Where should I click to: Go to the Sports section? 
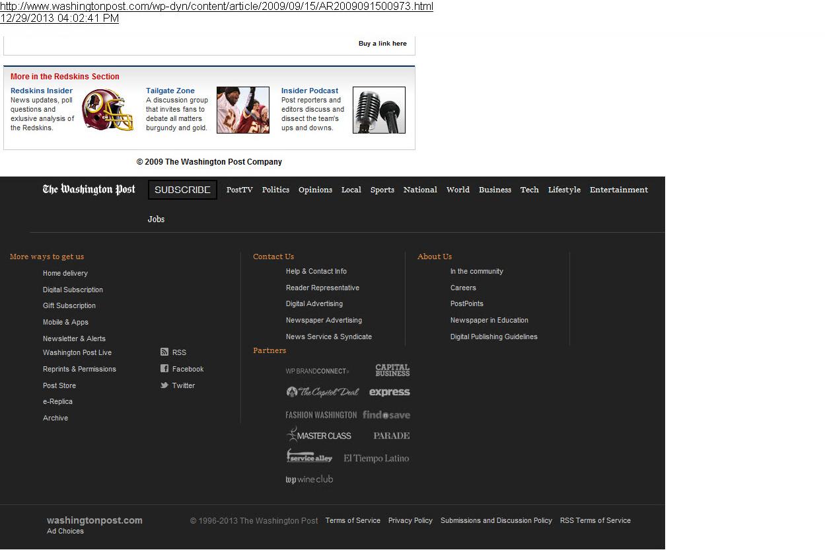point(382,190)
